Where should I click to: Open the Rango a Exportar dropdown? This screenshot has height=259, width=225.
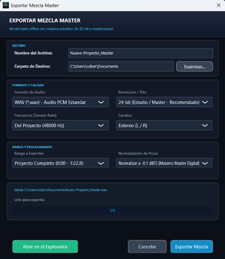(x=60, y=163)
